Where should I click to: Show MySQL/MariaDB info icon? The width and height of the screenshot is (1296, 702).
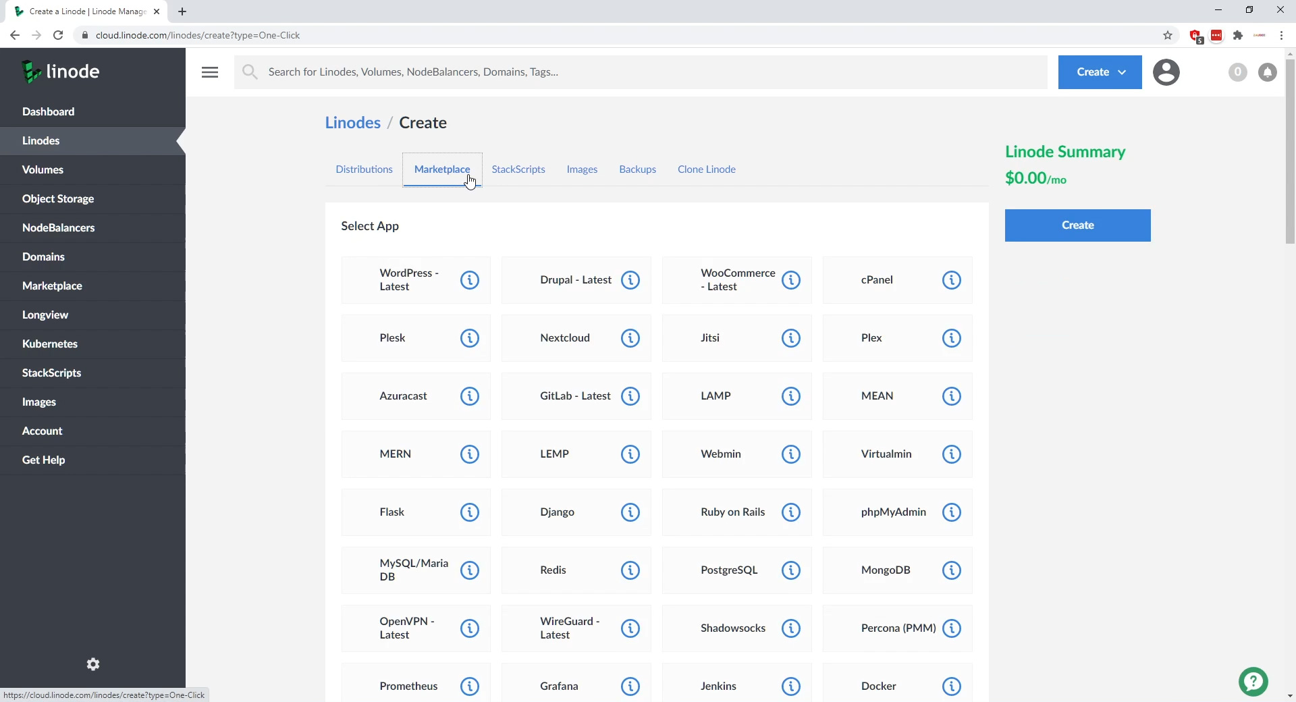[470, 570]
